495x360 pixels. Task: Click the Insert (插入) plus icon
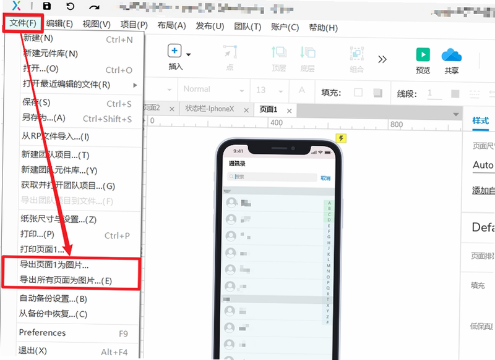[174, 51]
